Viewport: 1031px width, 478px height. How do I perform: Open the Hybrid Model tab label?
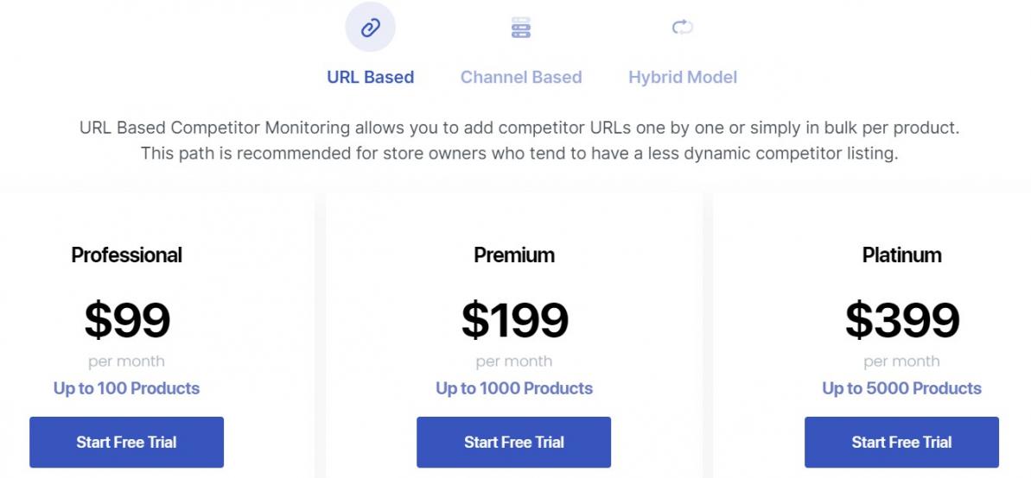click(x=683, y=77)
